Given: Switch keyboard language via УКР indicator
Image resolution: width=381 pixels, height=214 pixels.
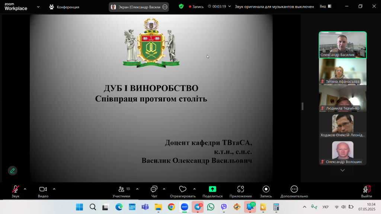Looking at the screenshot, I should [325, 207].
